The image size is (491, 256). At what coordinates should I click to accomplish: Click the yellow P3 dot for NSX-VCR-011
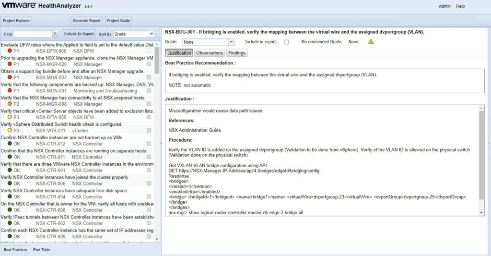pyautogui.click(x=10, y=130)
